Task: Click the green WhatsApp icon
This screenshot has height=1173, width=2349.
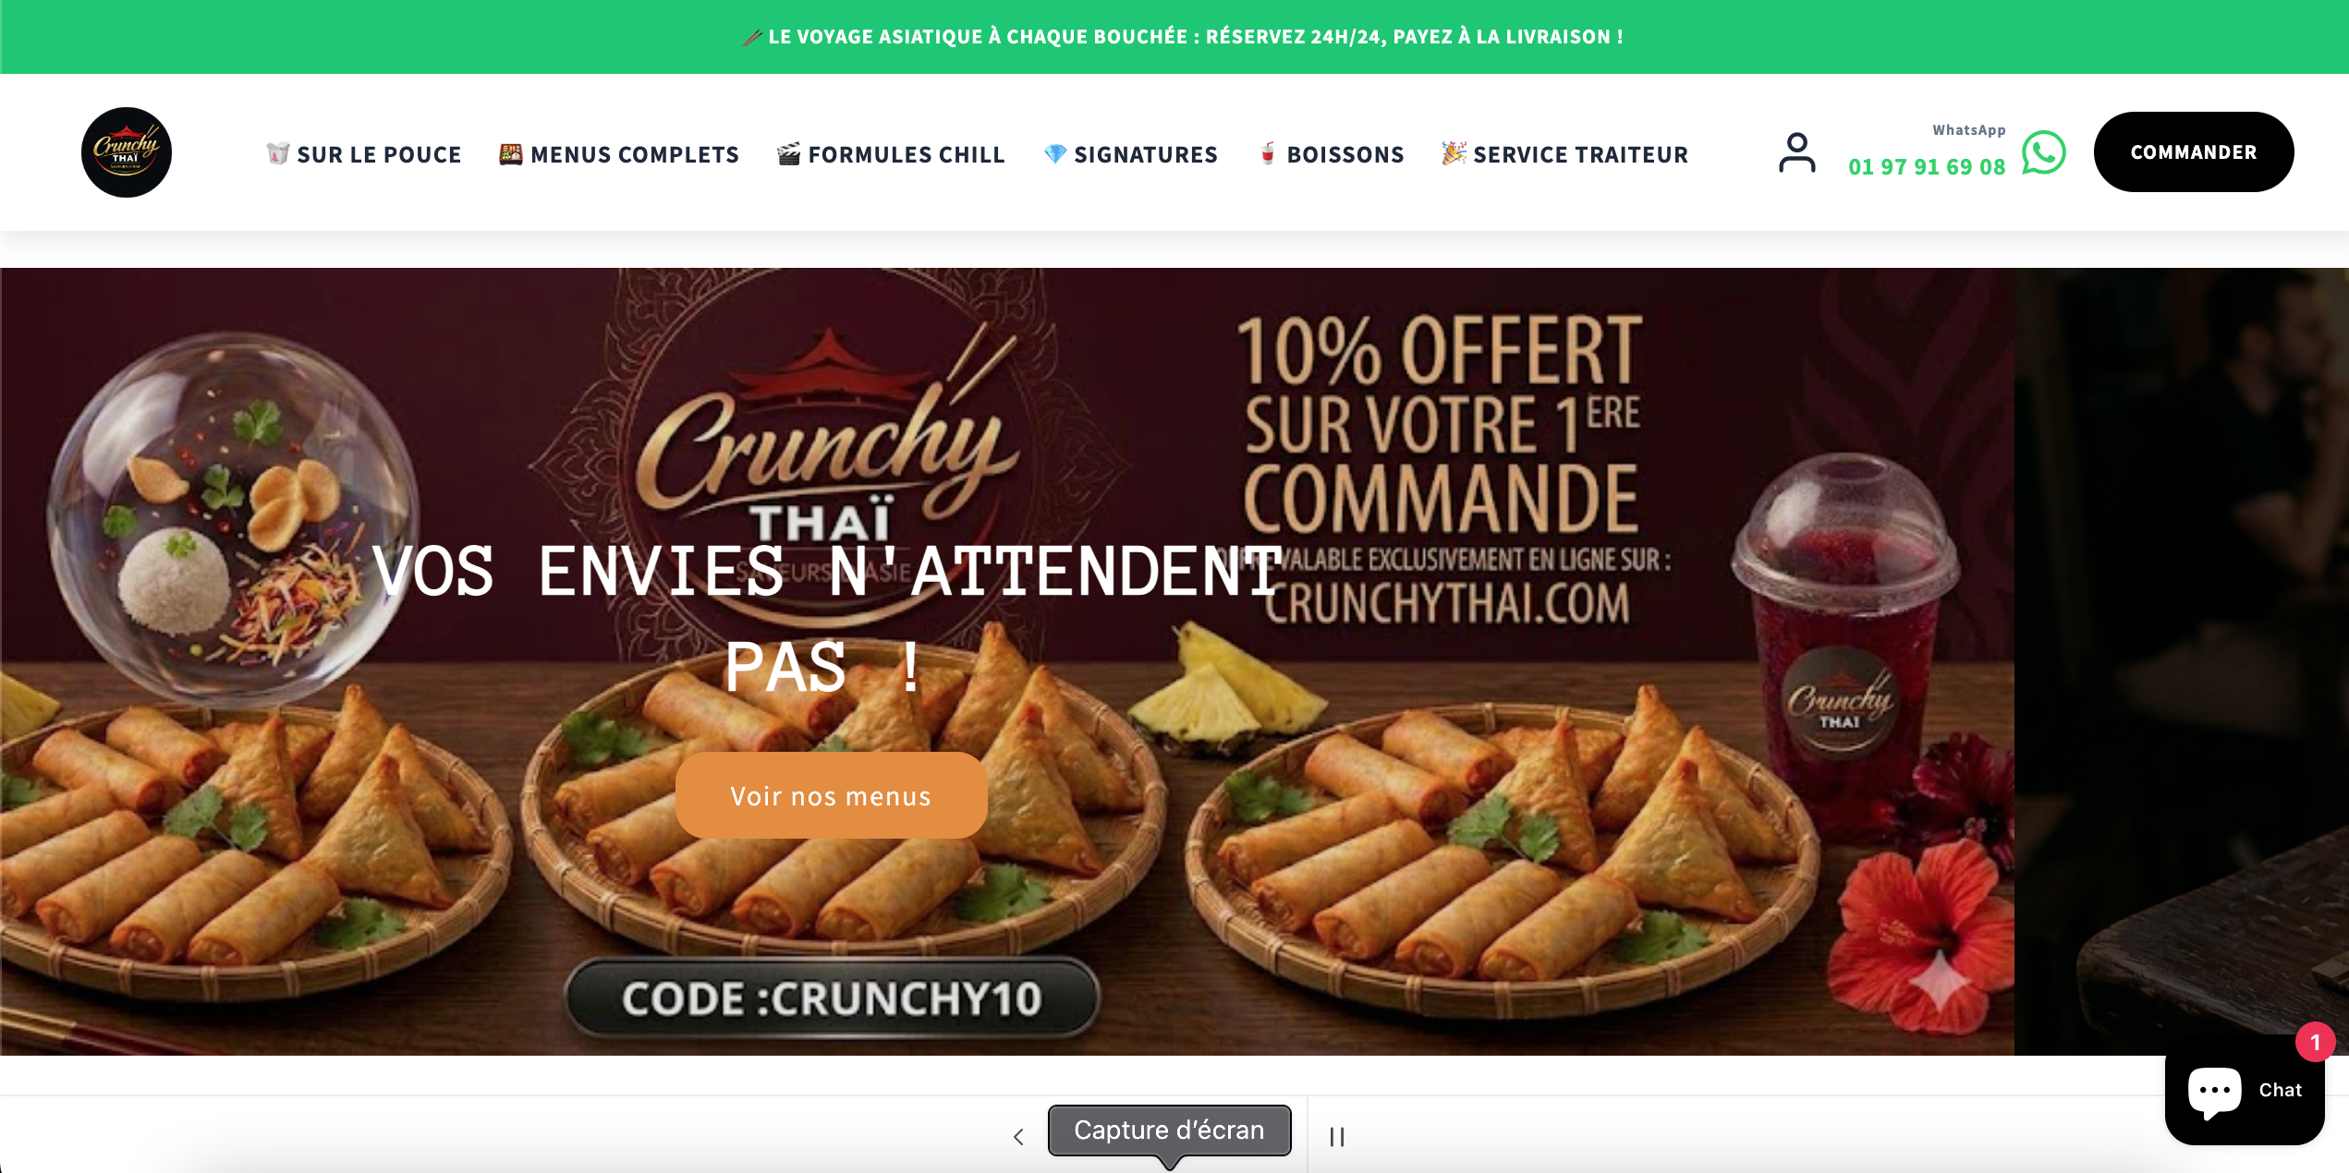Action: [x=2043, y=152]
